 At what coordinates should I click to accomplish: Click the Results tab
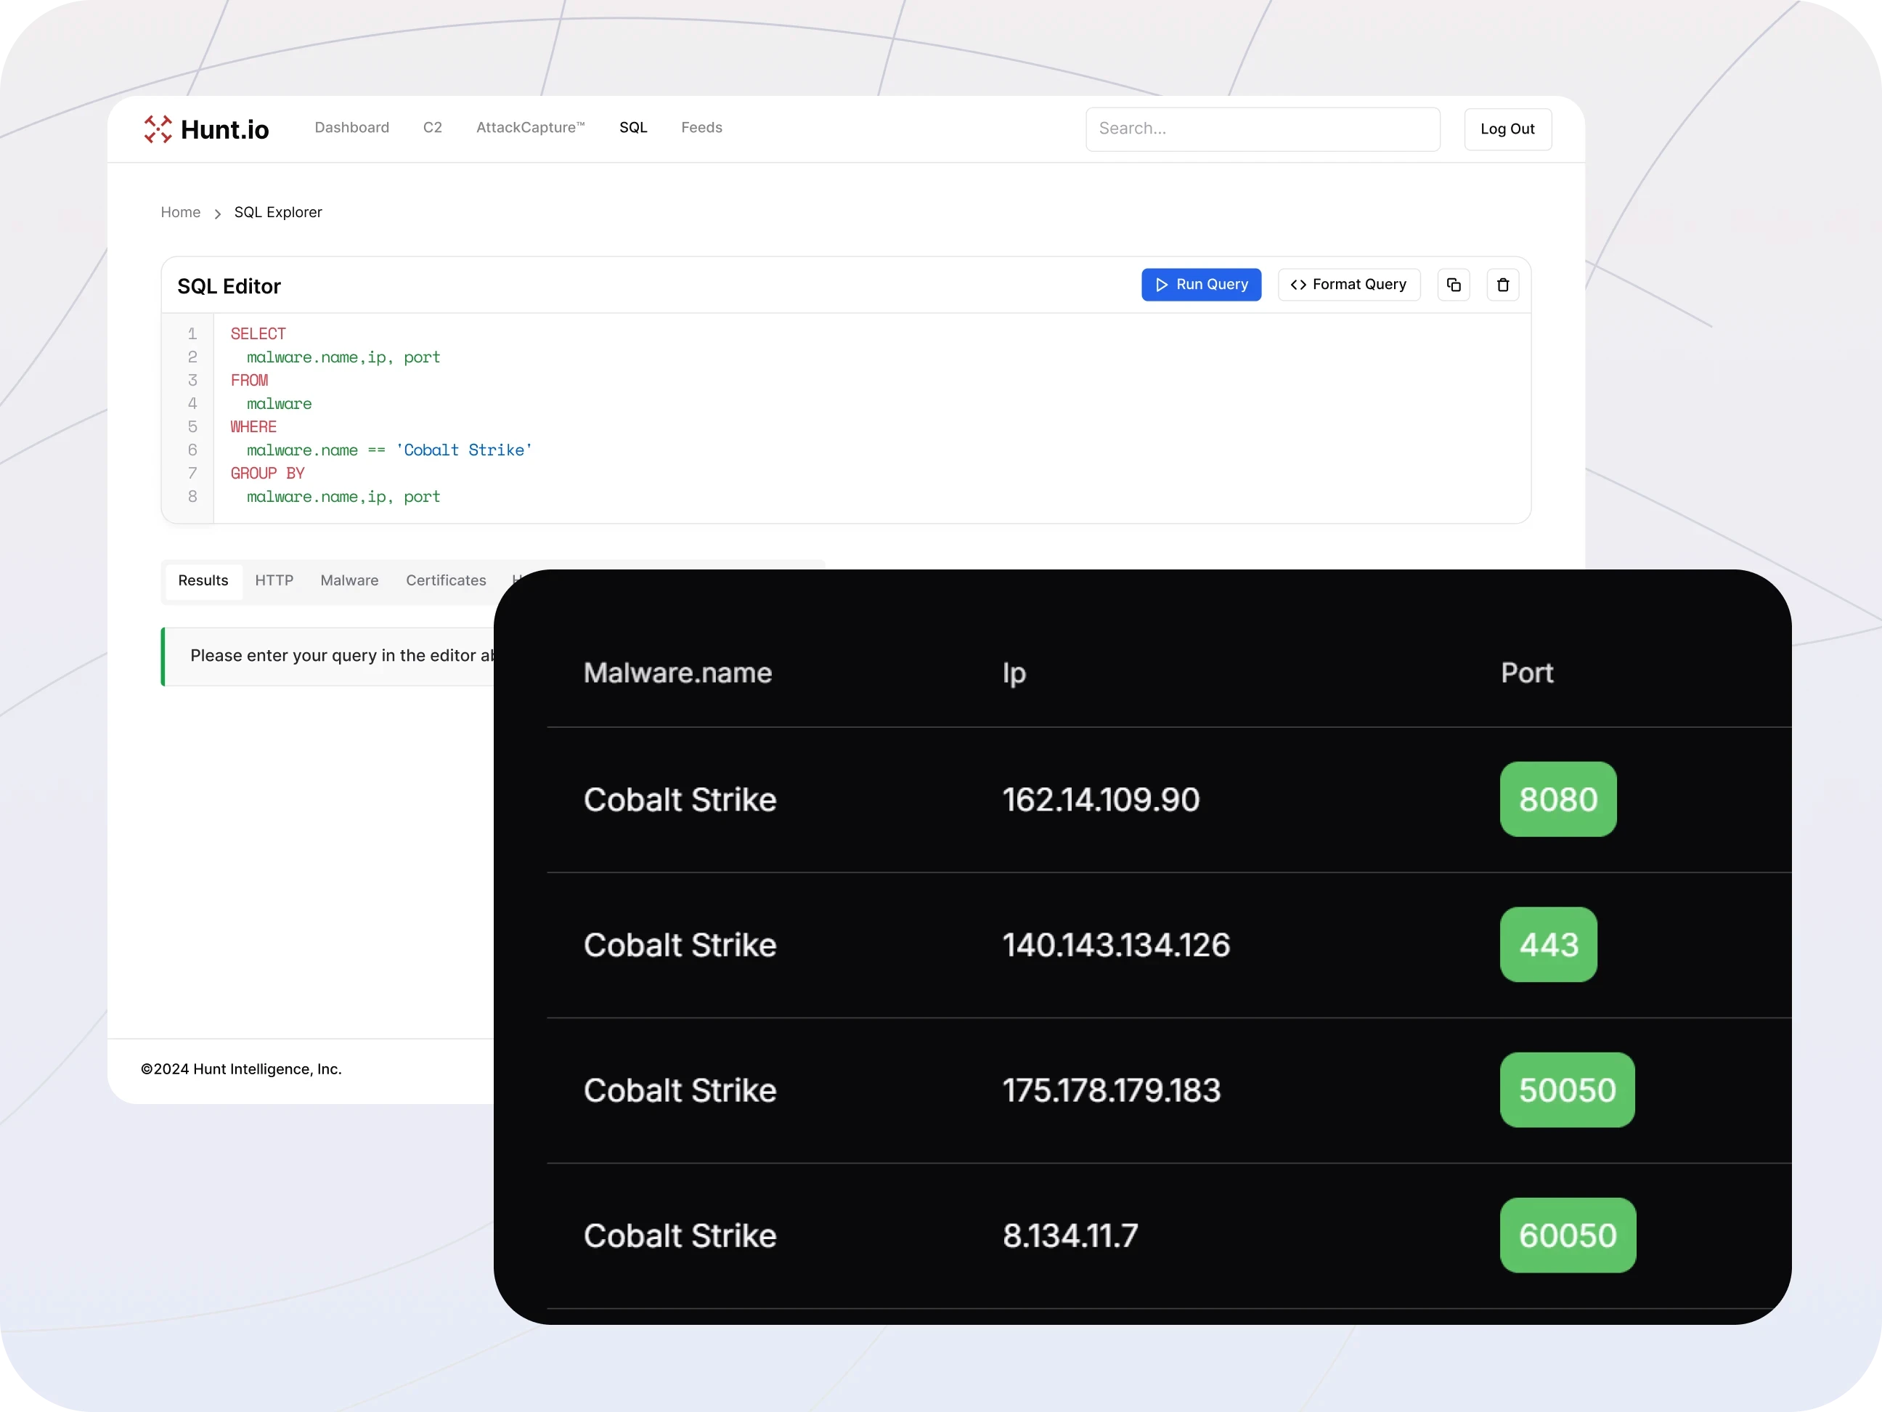pyautogui.click(x=202, y=580)
